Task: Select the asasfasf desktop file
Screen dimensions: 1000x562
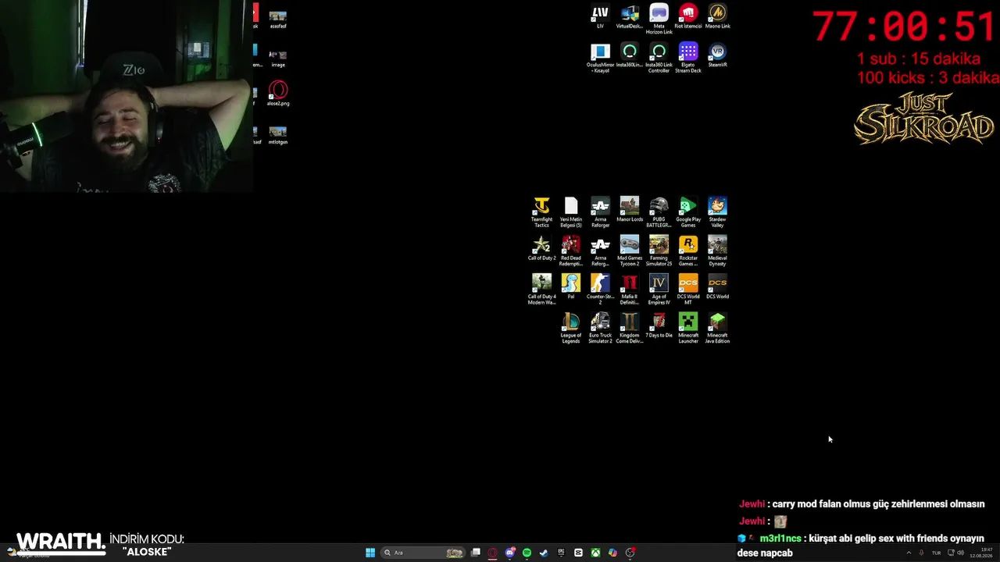Action: [x=278, y=20]
